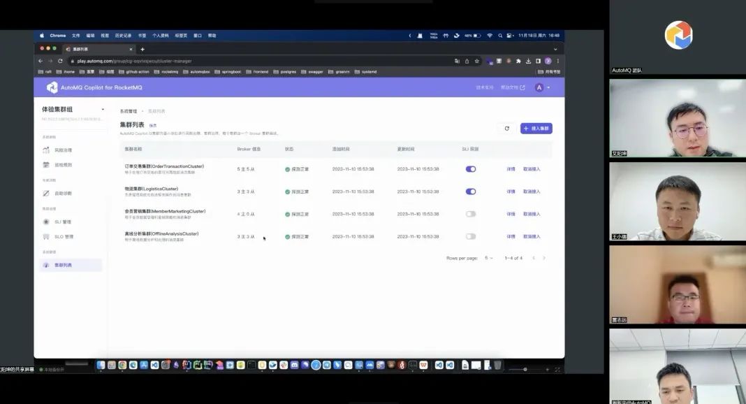Click the breadcrumb's first segment

click(x=129, y=111)
